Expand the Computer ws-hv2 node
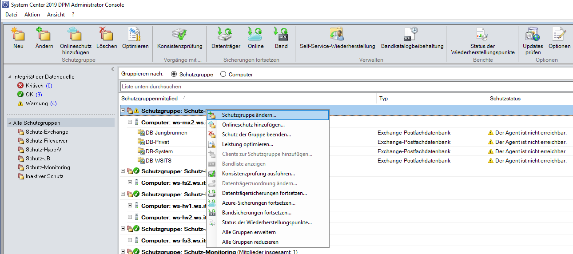The width and height of the screenshot is (573, 254). pos(130,217)
